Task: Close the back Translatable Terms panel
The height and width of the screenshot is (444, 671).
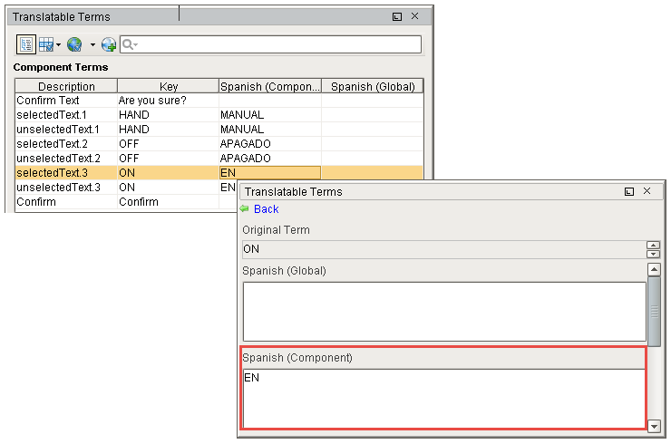Action: coord(414,16)
